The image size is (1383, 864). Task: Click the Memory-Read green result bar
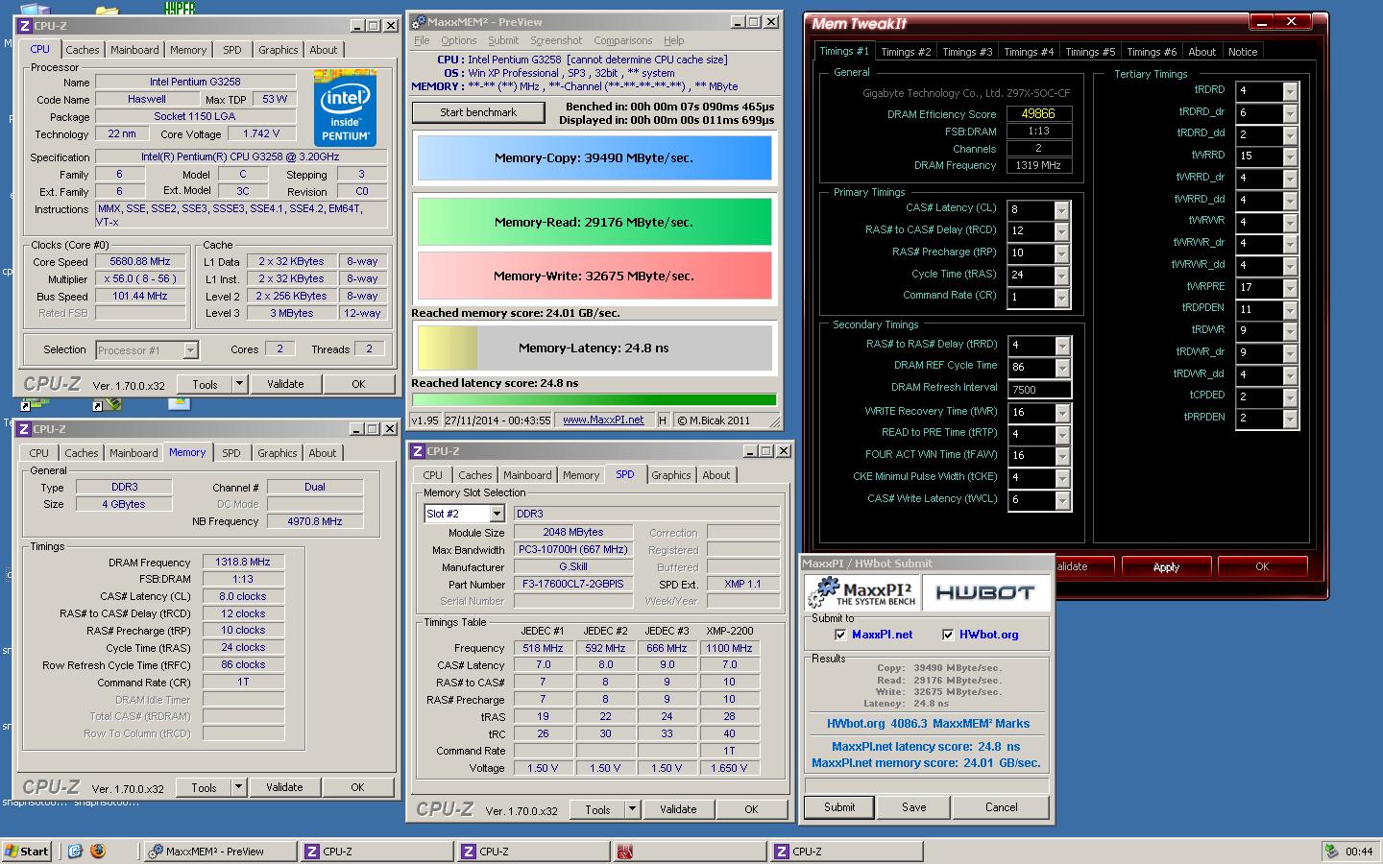594,222
